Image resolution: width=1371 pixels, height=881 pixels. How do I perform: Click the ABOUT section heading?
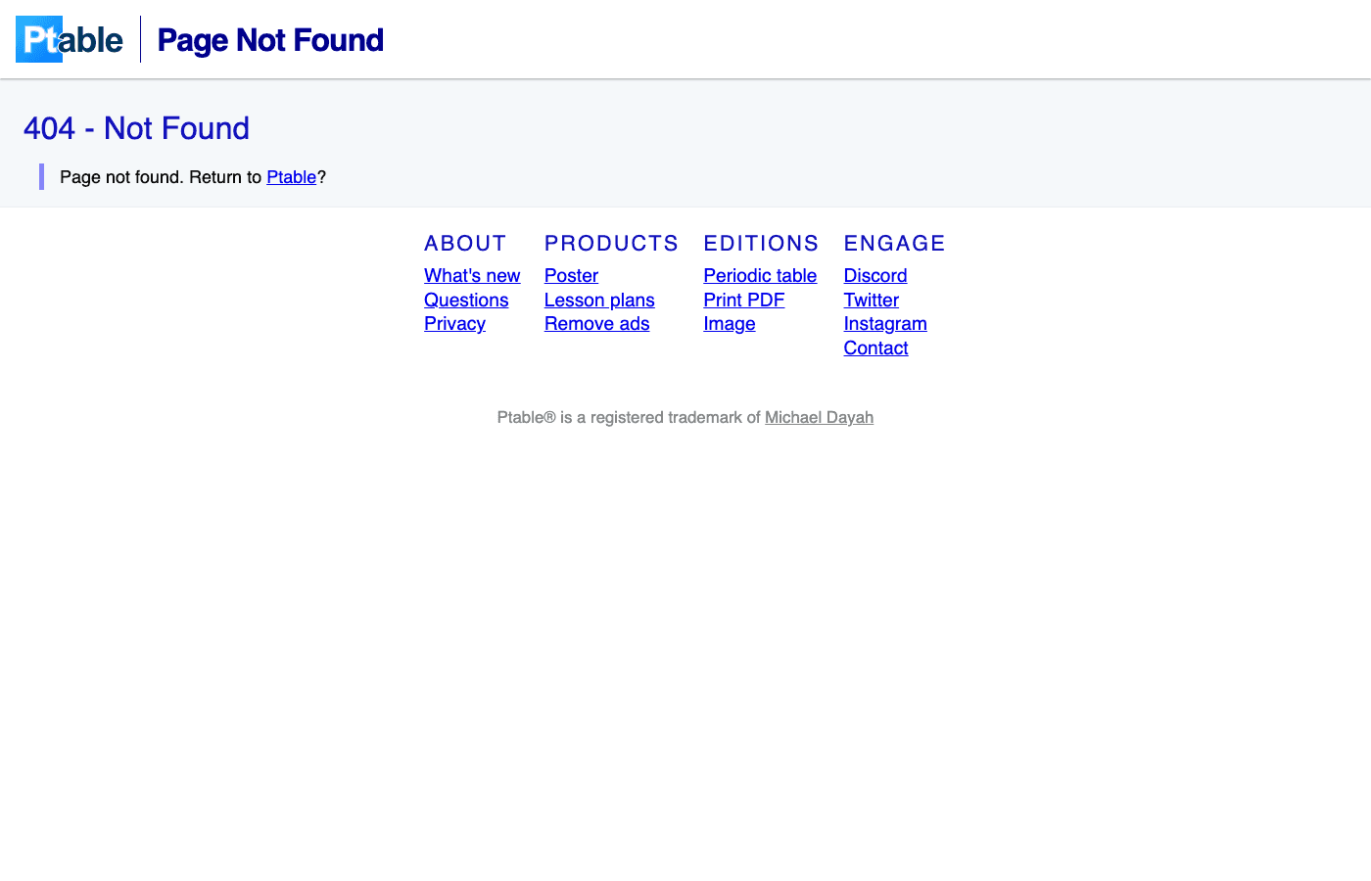point(465,244)
